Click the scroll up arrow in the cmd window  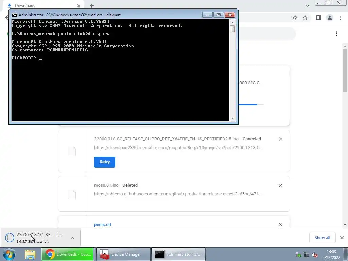pyautogui.click(x=232, y=22)
